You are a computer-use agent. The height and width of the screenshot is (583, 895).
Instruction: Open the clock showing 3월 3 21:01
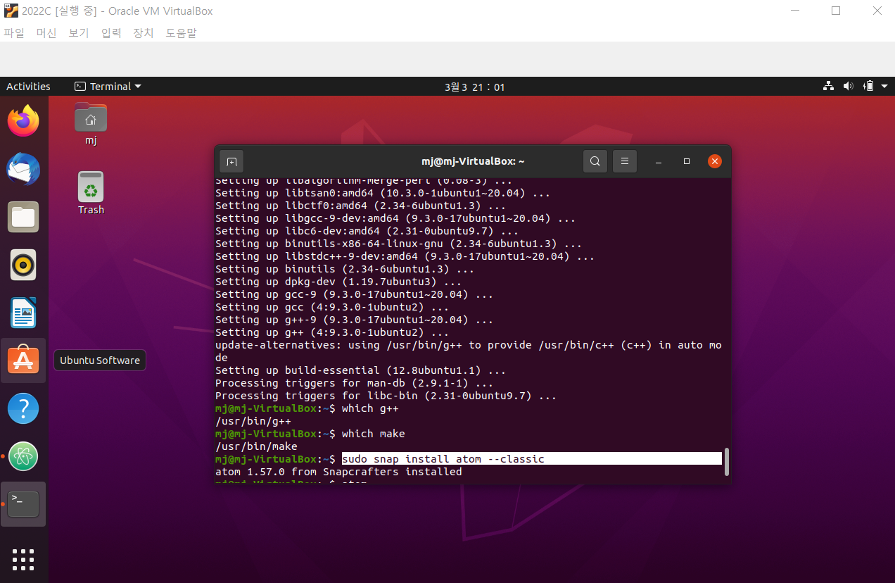click(474, 87)
